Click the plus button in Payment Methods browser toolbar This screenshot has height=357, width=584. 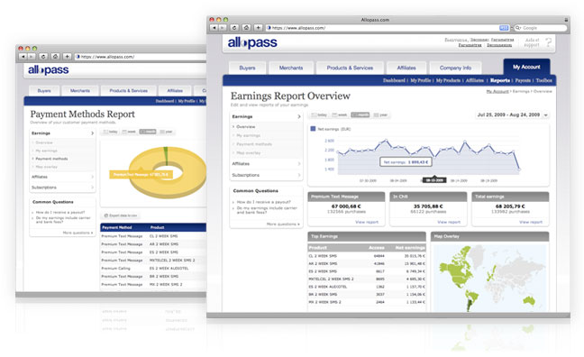pyautogui.click(x=67, y=56)
